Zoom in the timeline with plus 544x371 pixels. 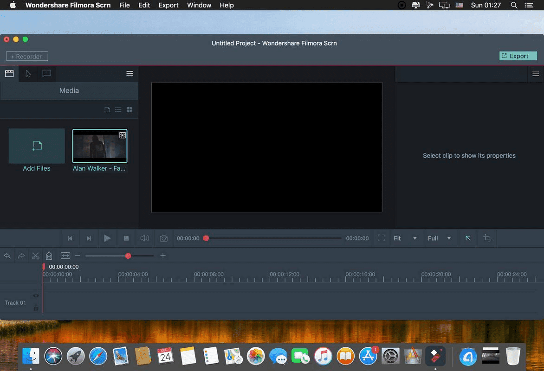click(163, 256)
